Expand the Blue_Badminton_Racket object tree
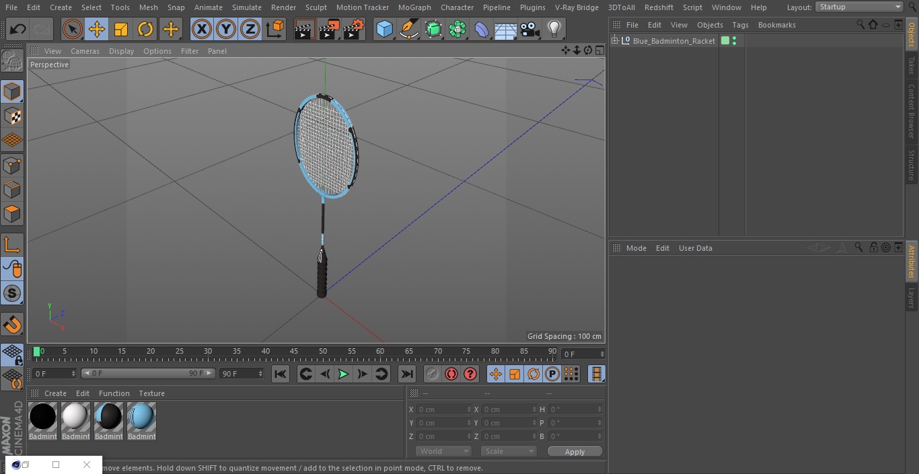Viewport: 919px width, 474px height. point(614,41)
